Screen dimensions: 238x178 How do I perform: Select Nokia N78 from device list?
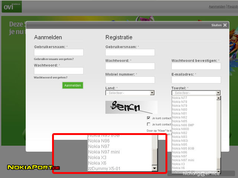point(194,102)
